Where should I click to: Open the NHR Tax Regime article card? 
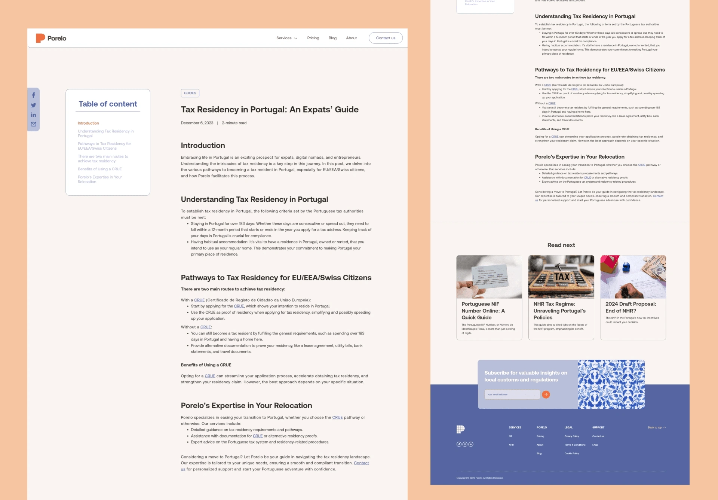coord(561,298)
